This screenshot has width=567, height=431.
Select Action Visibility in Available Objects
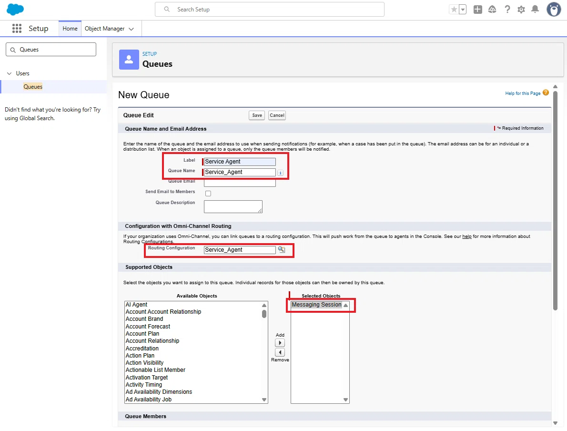pos(144,363)
